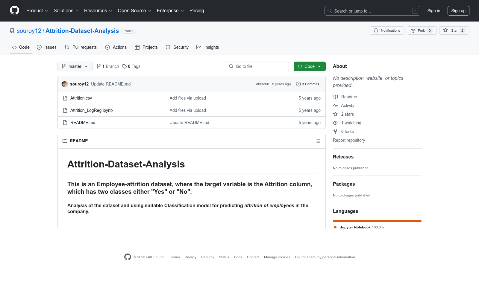Screen dimensions: 479x299
Task: Open the souroy12 owner link
Action: tap(29, 31)
